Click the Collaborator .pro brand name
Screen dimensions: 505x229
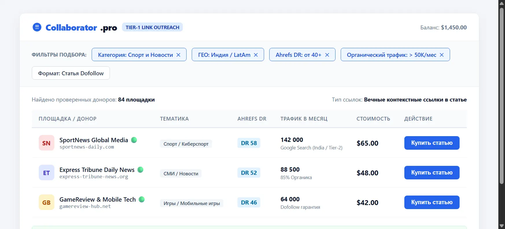[81, 28]
